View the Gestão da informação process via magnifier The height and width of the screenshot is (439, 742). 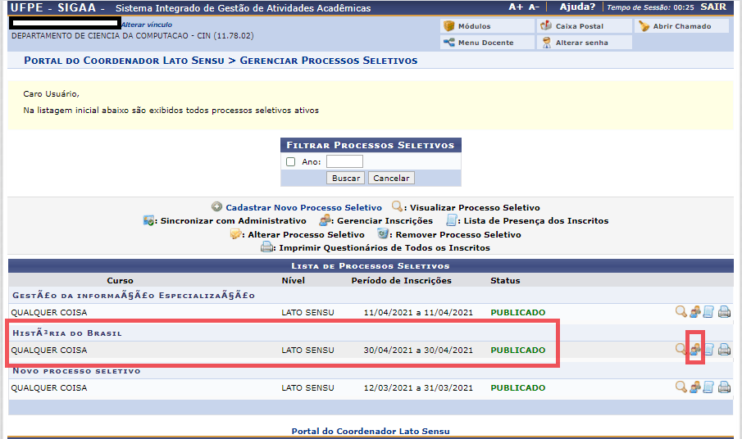681,312
